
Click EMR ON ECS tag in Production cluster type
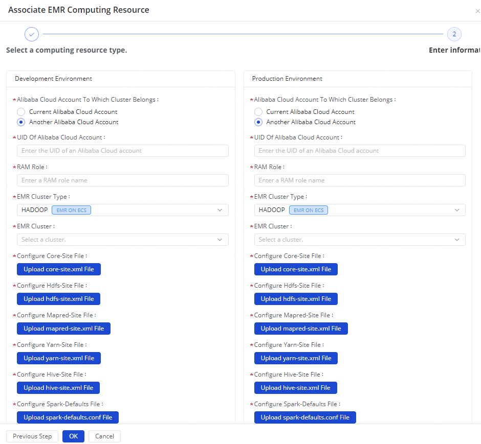pos(309,210)
